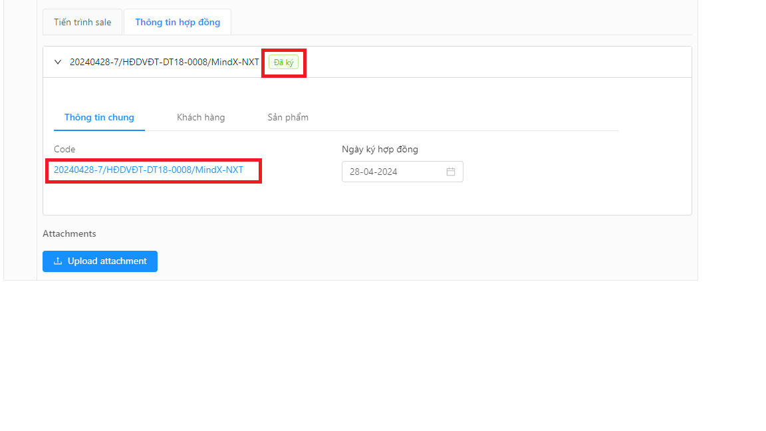Open the 'Sản phẩm' sub-tab
766x431 pixels.
[x=288, y=117]
